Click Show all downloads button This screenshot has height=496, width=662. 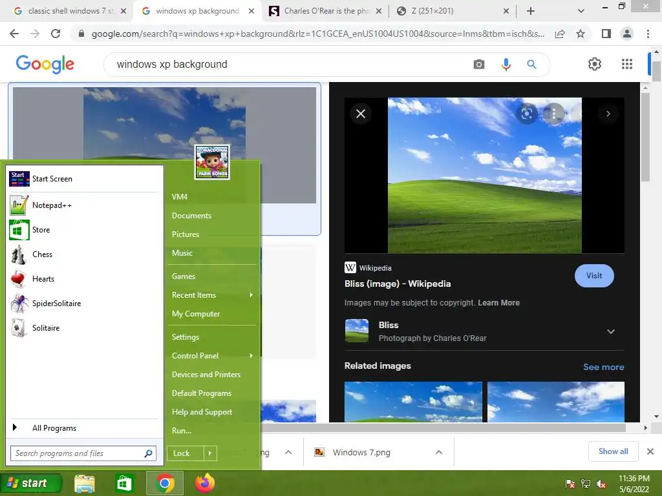[x=613, y=451]
